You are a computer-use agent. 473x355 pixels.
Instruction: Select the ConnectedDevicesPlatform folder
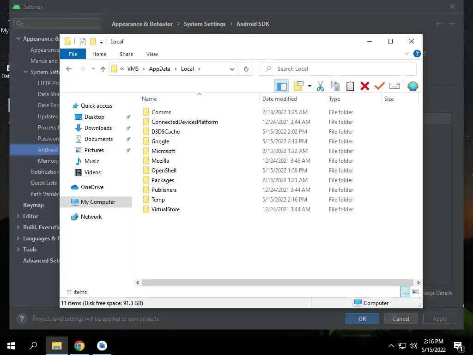(184, 122)
